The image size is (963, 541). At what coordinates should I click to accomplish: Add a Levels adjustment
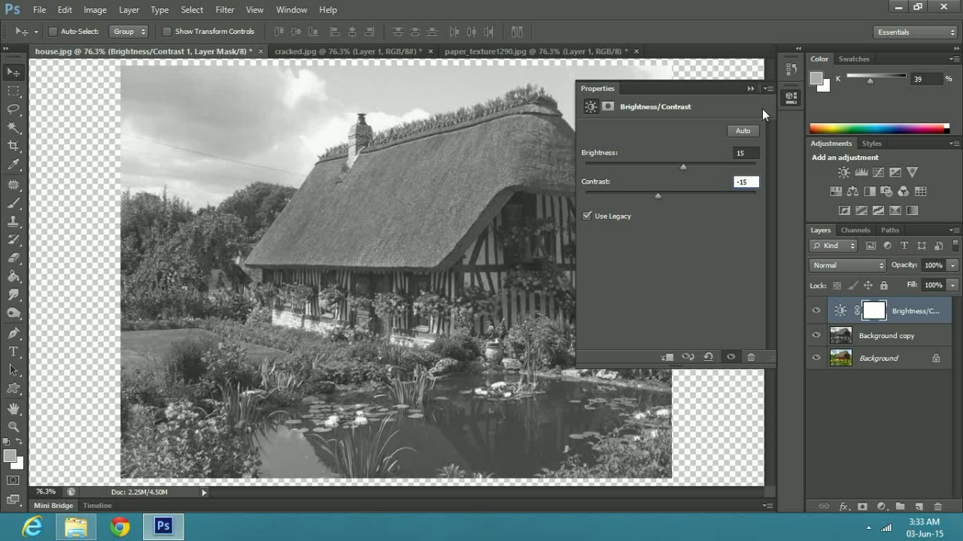tap(861, 173)
